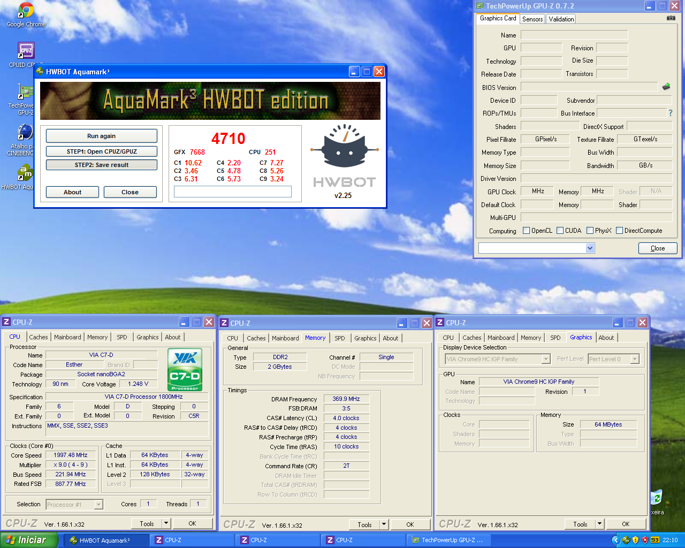Open the CINEBENCH desktop shortcut
Screen dimensions: 685x548
click(25, 132)
